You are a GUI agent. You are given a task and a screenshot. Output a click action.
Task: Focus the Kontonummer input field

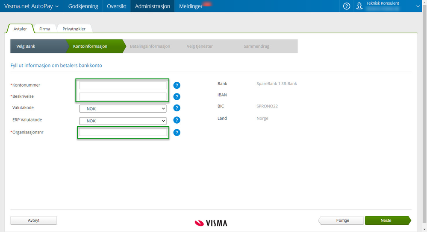[123, 85]
